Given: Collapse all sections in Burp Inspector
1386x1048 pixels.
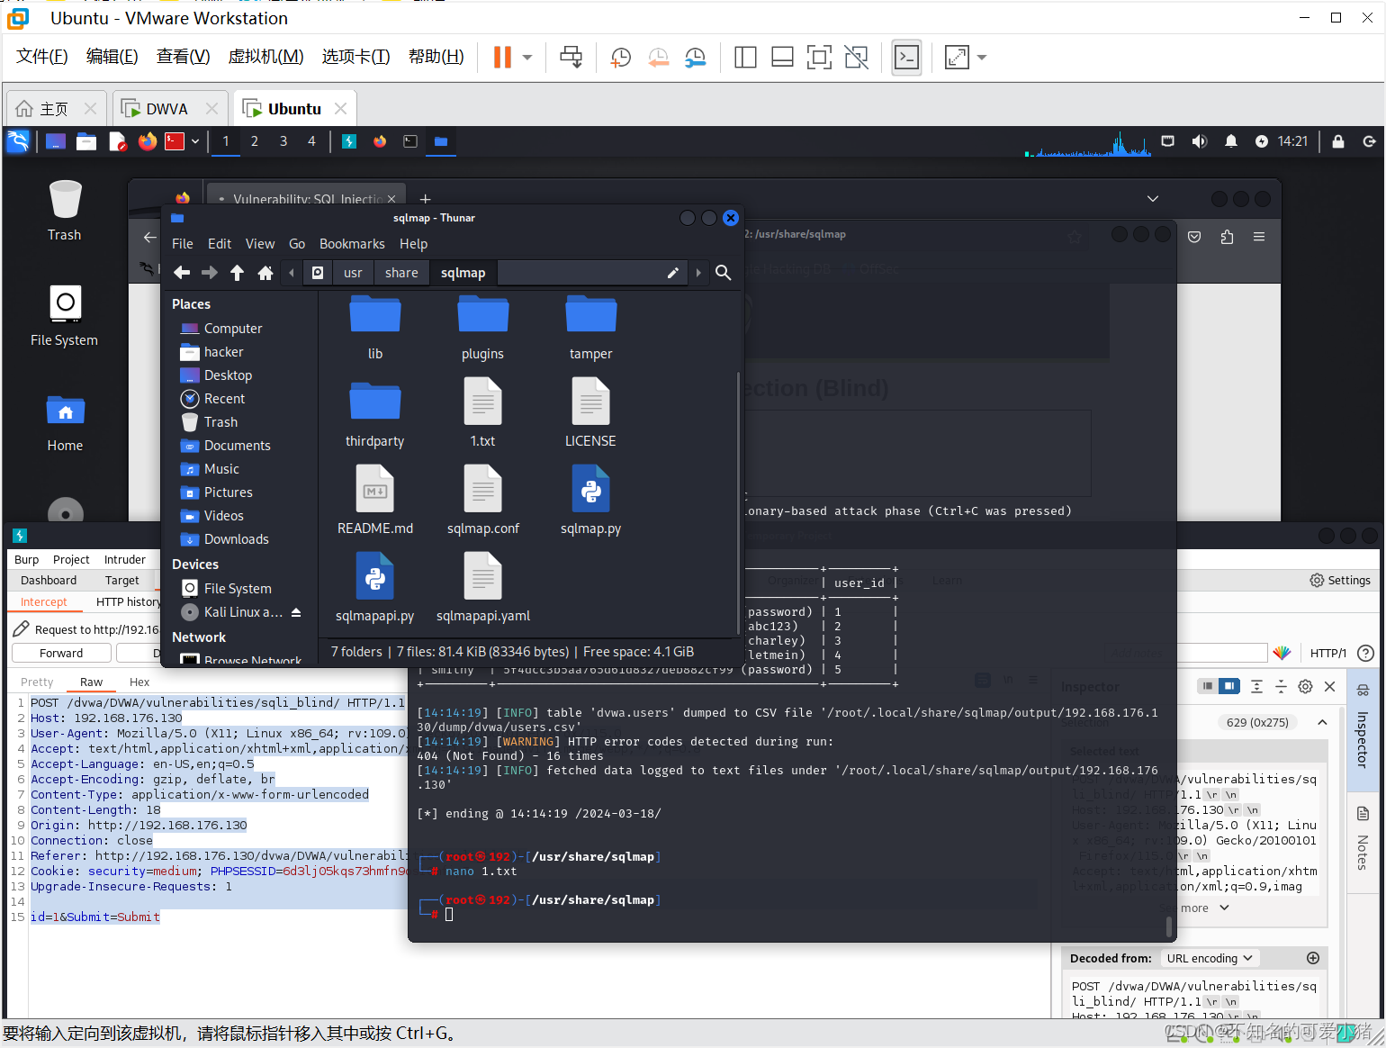Looking at the screenshot, I should coord(1281,686).
